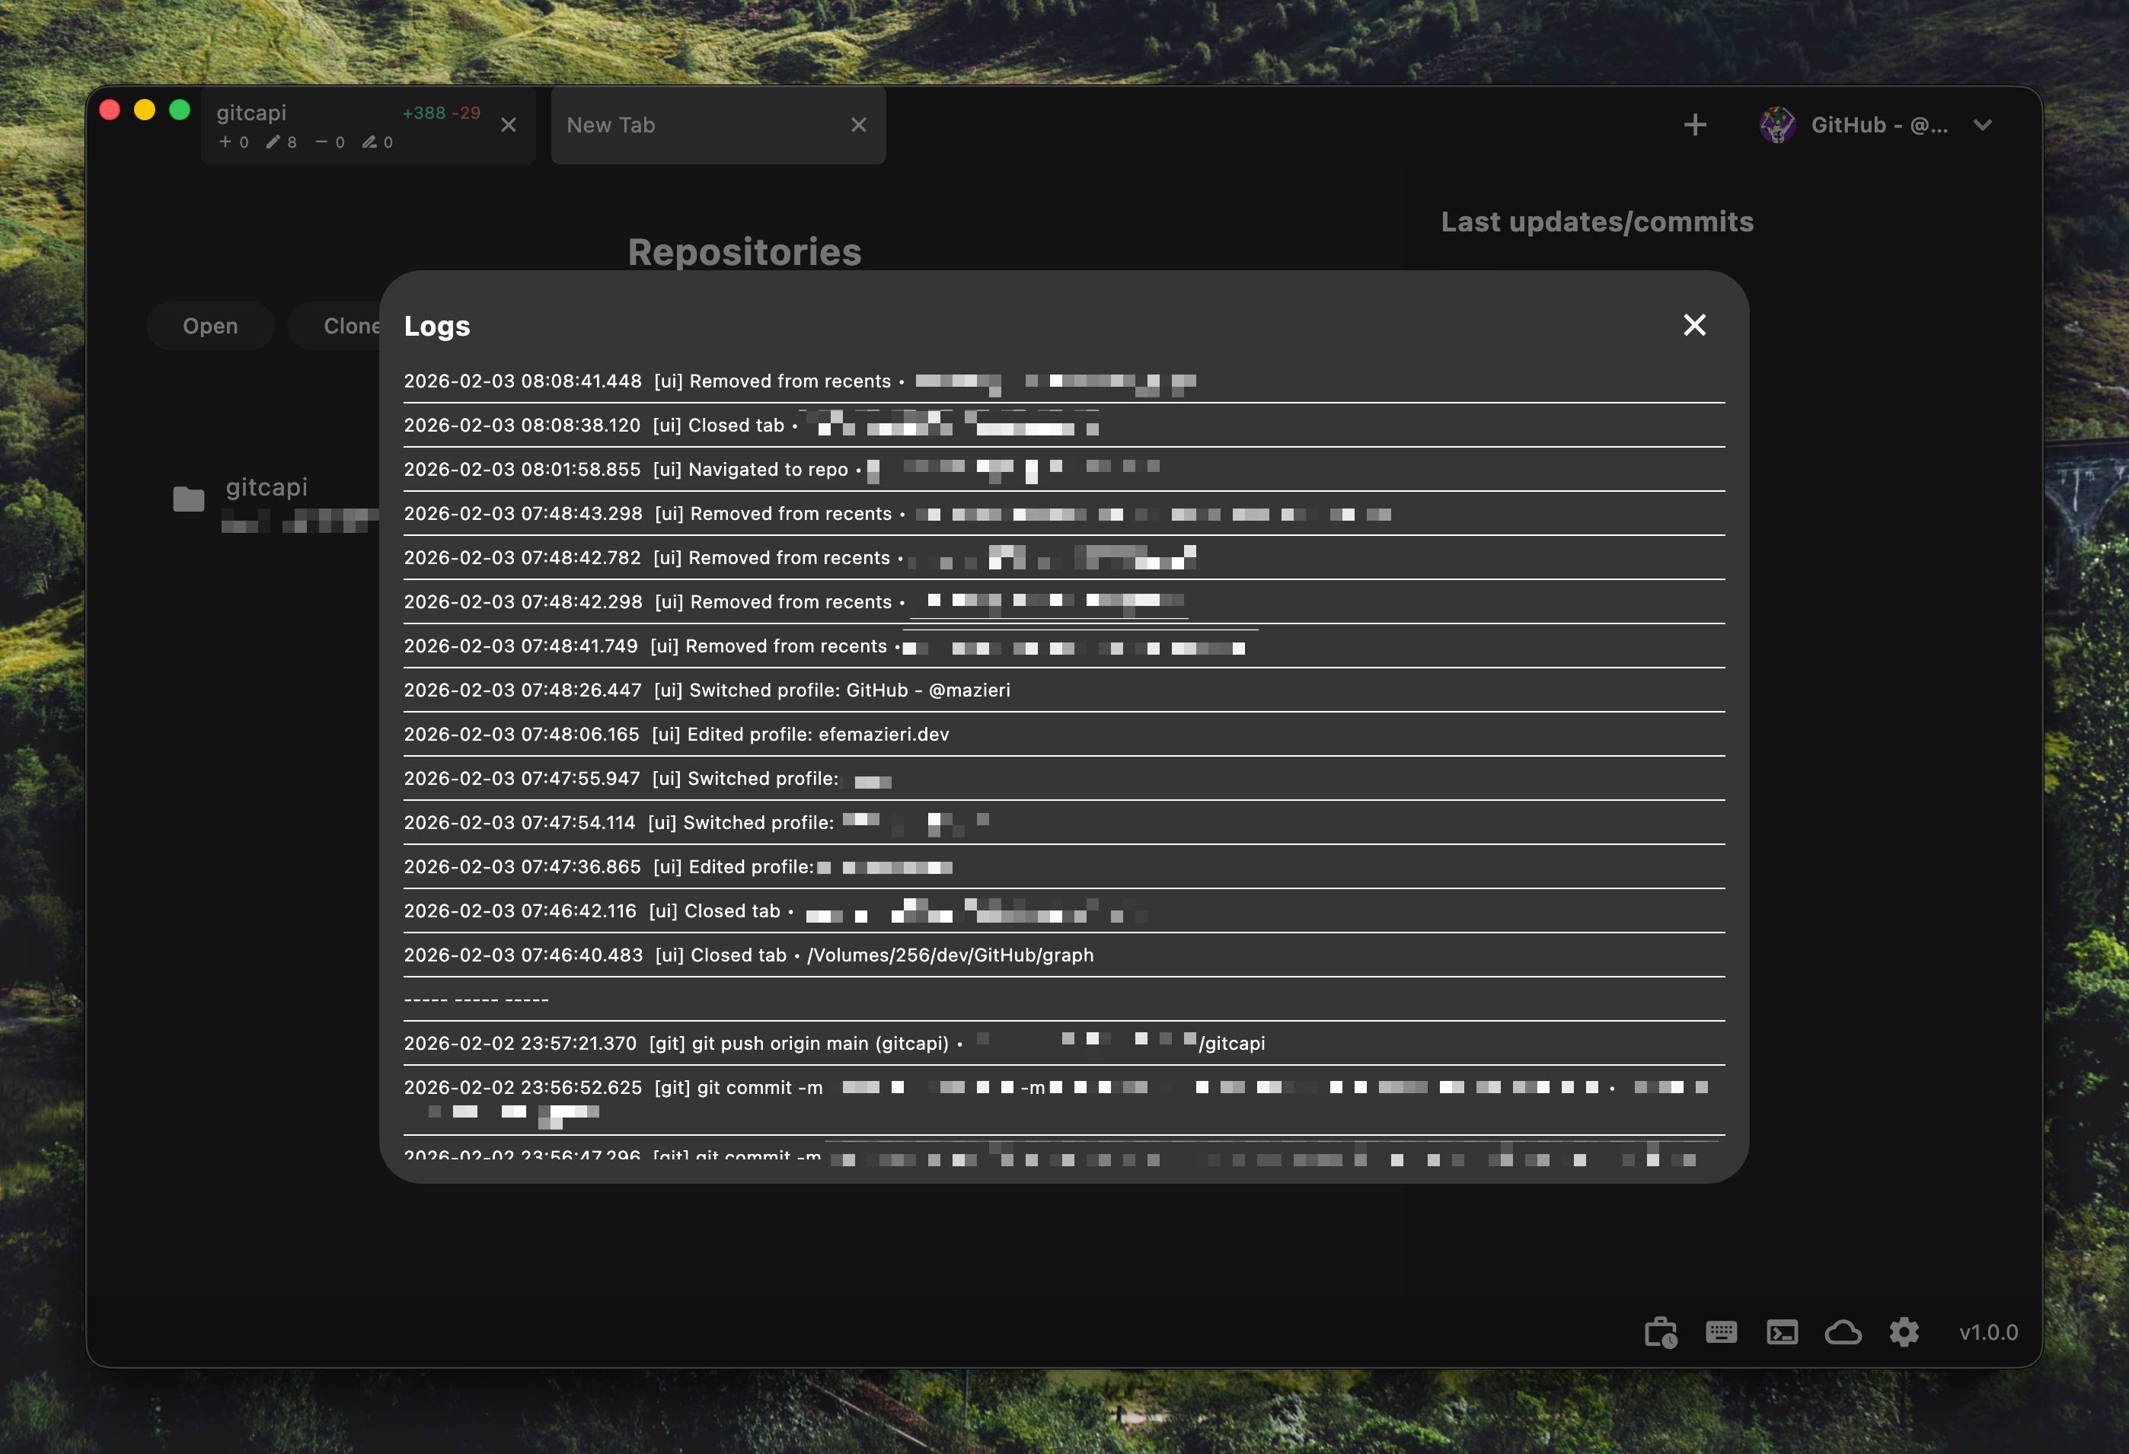Open the cloud sync icon

click(x=1843, y=1332)
